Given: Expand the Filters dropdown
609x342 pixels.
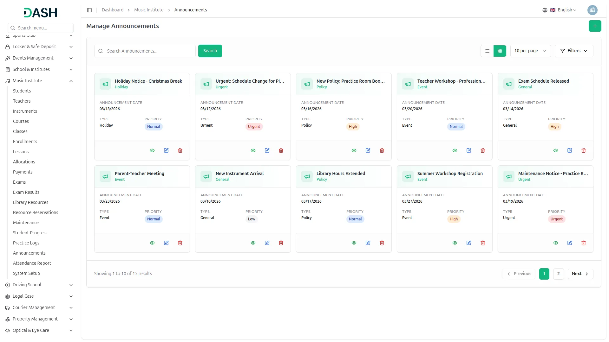Looking at the screenshot, I should click(x=574, y=51).
